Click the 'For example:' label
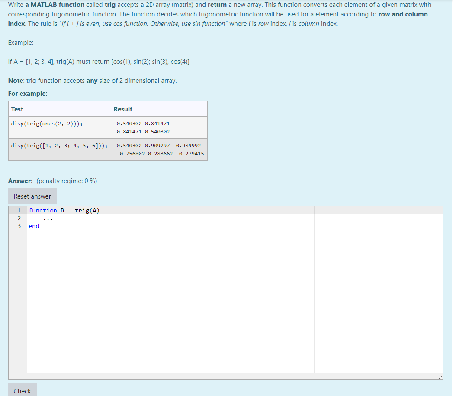Screen dimensions: 453x396 pyautogui.click(x=28, y=94)
